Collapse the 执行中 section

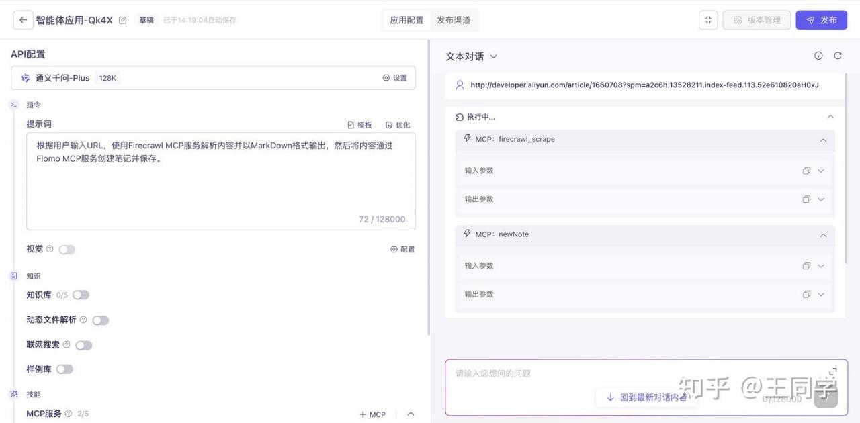830,117
